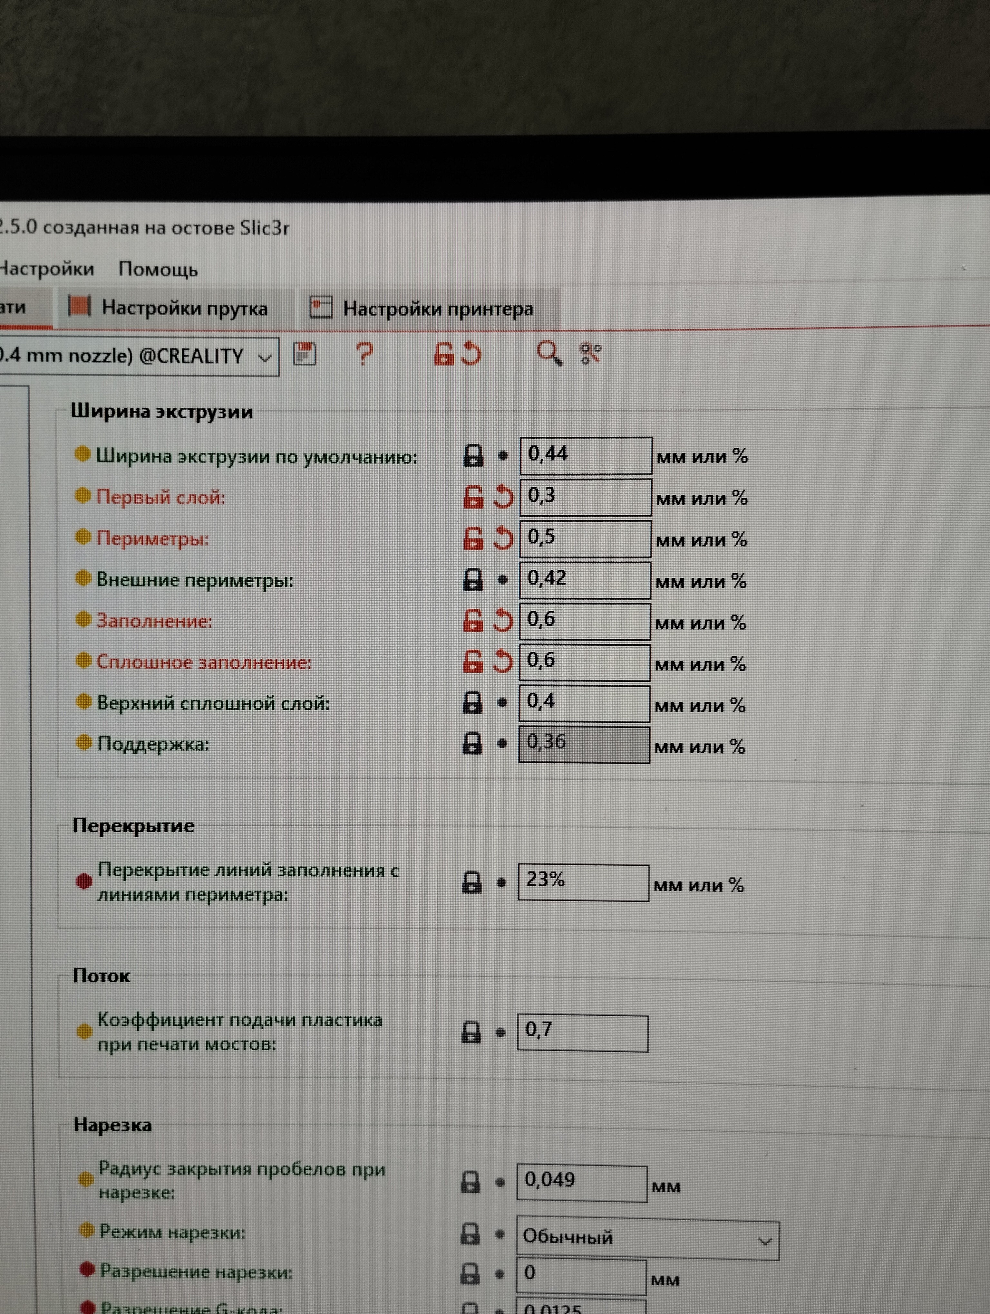990x1314 pixels.
Task: Click unlocked padlock next to Периметры
Action: pyautogui.click(x=473, y=538)
